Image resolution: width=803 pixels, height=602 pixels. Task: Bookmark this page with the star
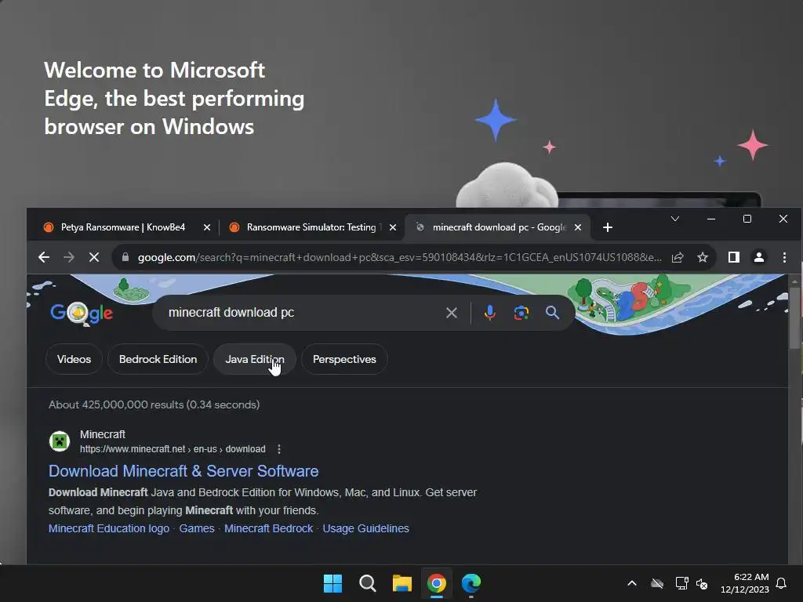[x=703, y=257]
